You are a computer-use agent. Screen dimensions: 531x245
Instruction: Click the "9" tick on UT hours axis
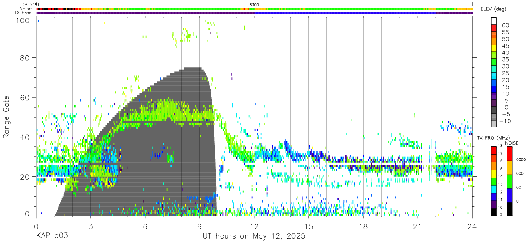pyautogui.click(x=199, y=226)
